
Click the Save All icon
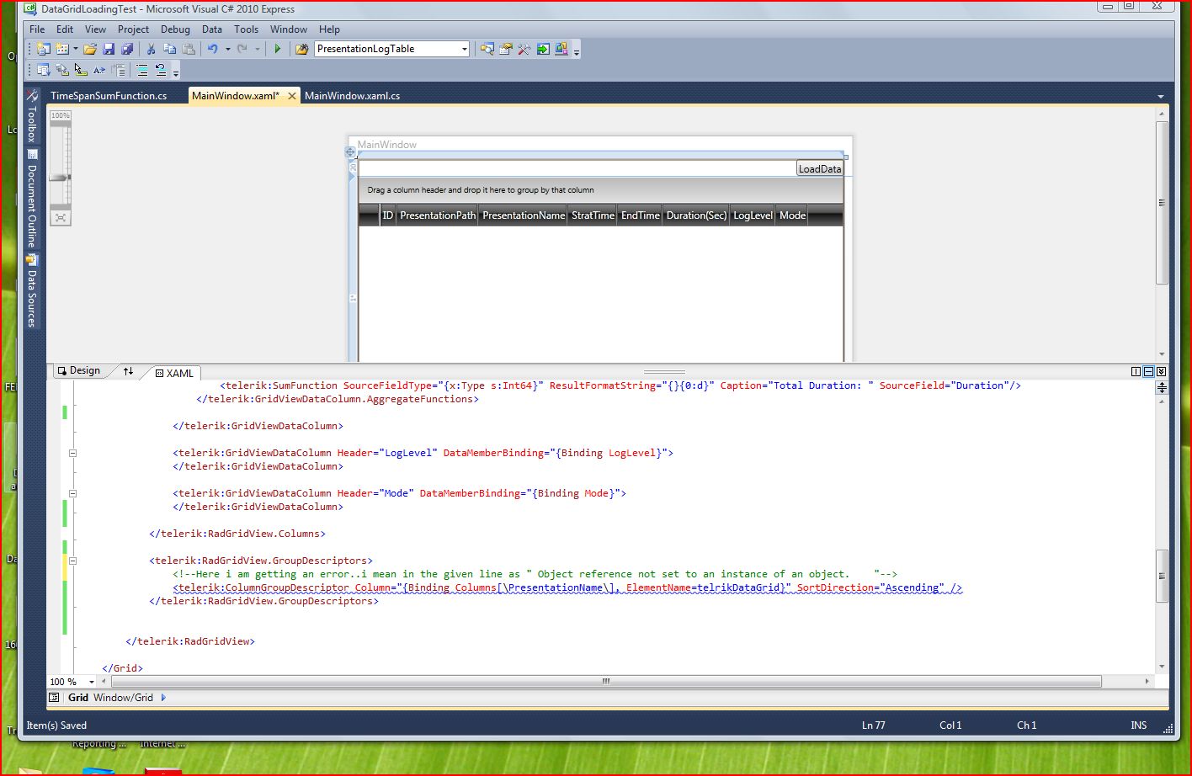126,50
